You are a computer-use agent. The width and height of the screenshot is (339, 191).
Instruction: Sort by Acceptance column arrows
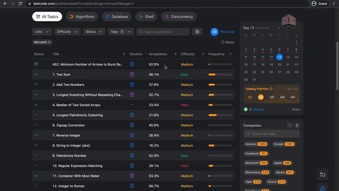(175, 54)
